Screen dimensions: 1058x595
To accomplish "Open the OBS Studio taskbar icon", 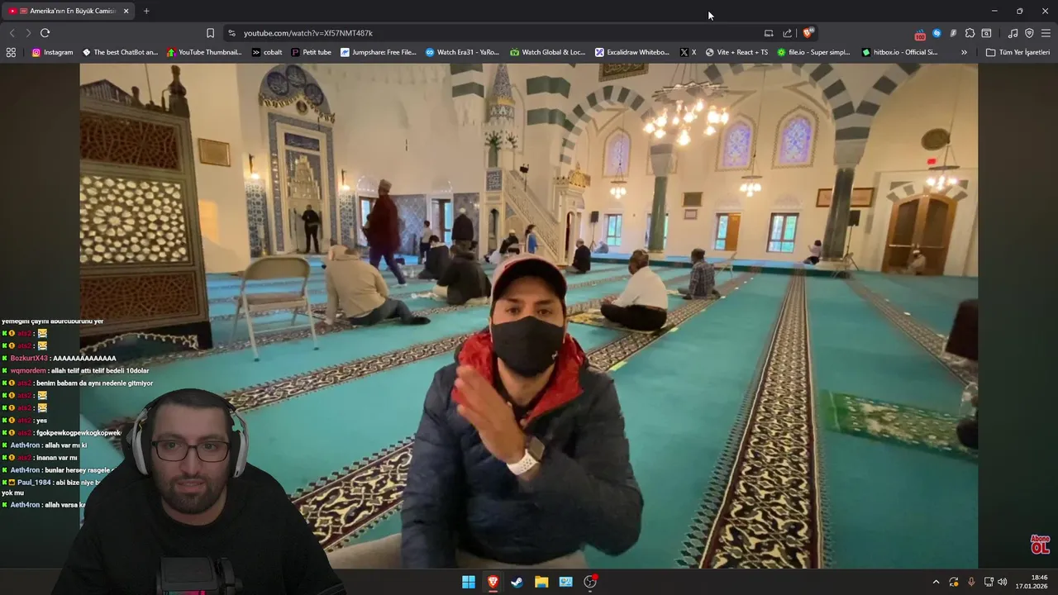I will [590, 582].
